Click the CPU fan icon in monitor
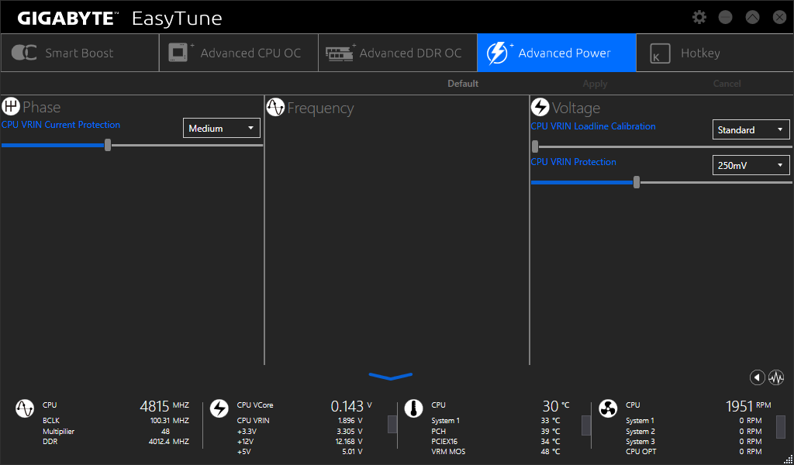The width and height of the screenshot is (794, 465). click(608, 408)
